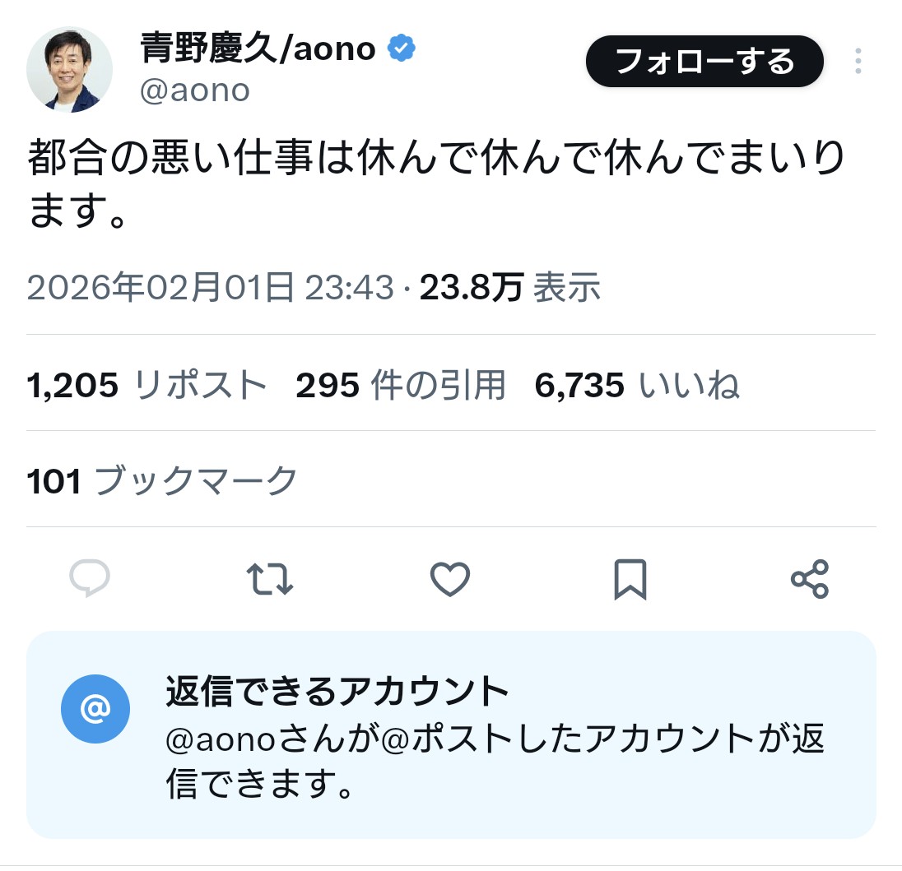902x871 pixels.
Task: Open the share icon options
Action: click(810, 579)
